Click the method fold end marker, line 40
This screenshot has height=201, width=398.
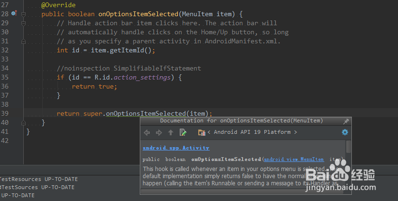[23, 123]
